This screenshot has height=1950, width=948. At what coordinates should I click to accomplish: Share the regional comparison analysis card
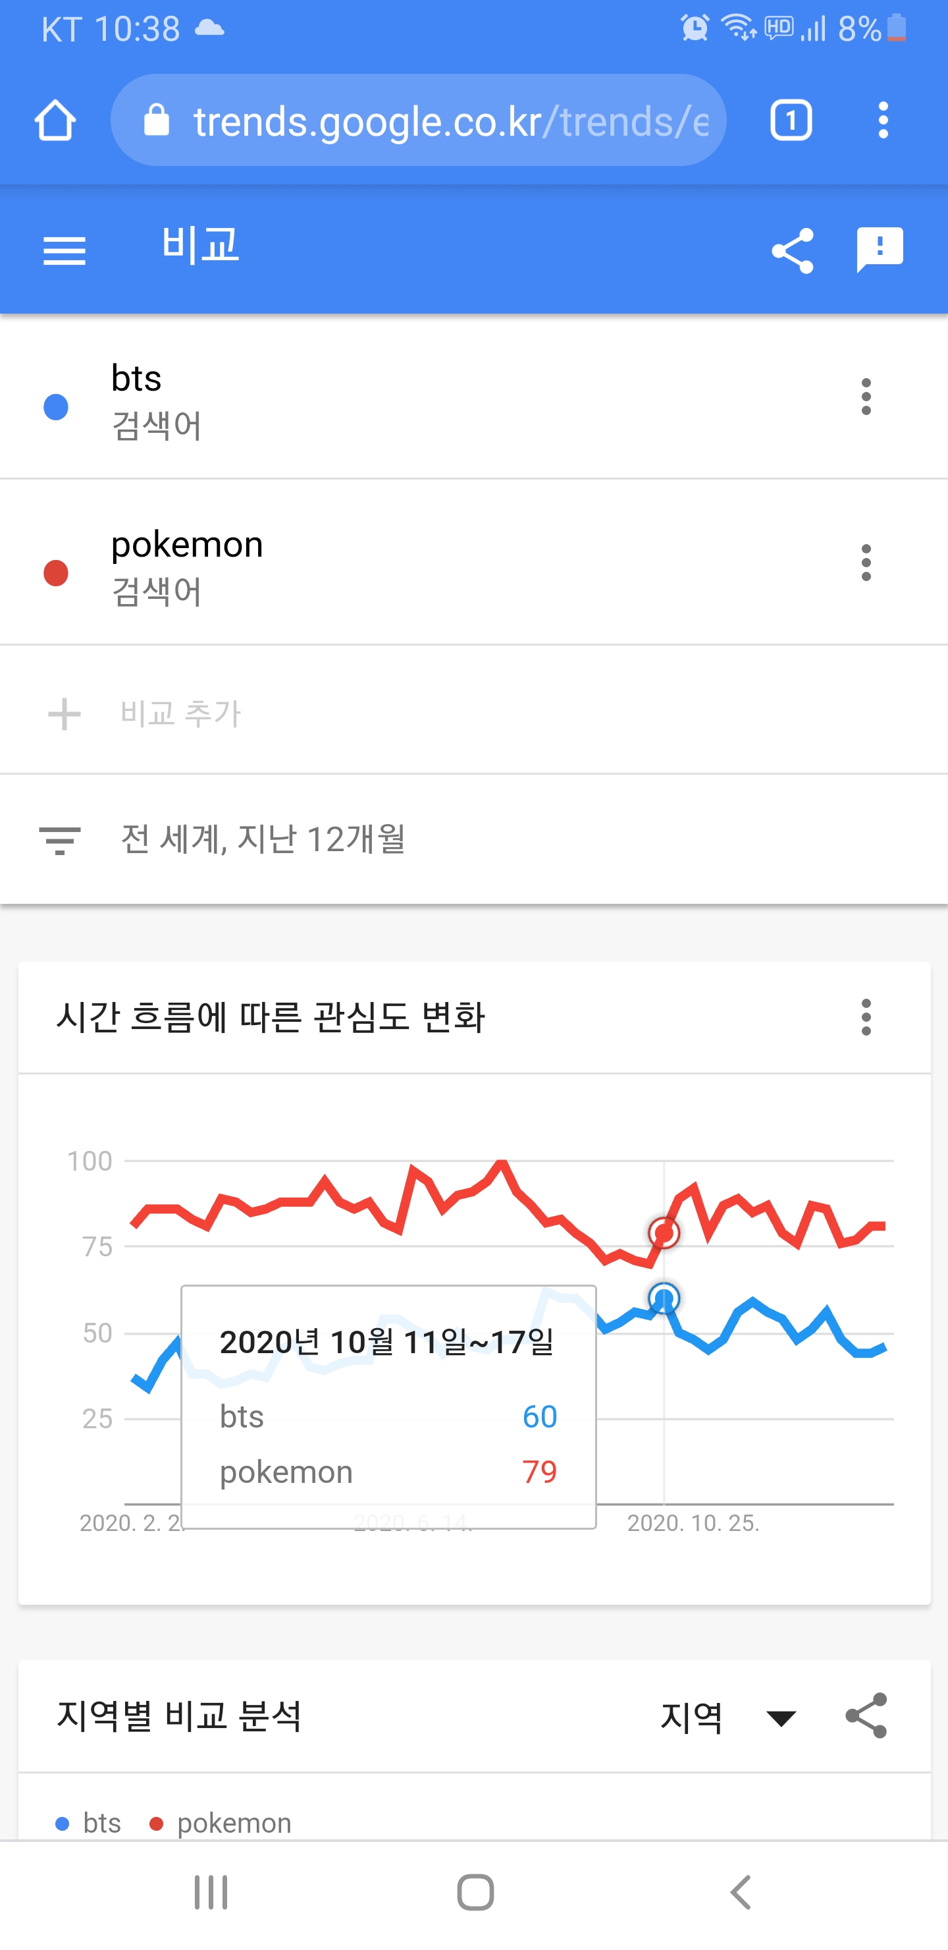tap(866, 1715)
